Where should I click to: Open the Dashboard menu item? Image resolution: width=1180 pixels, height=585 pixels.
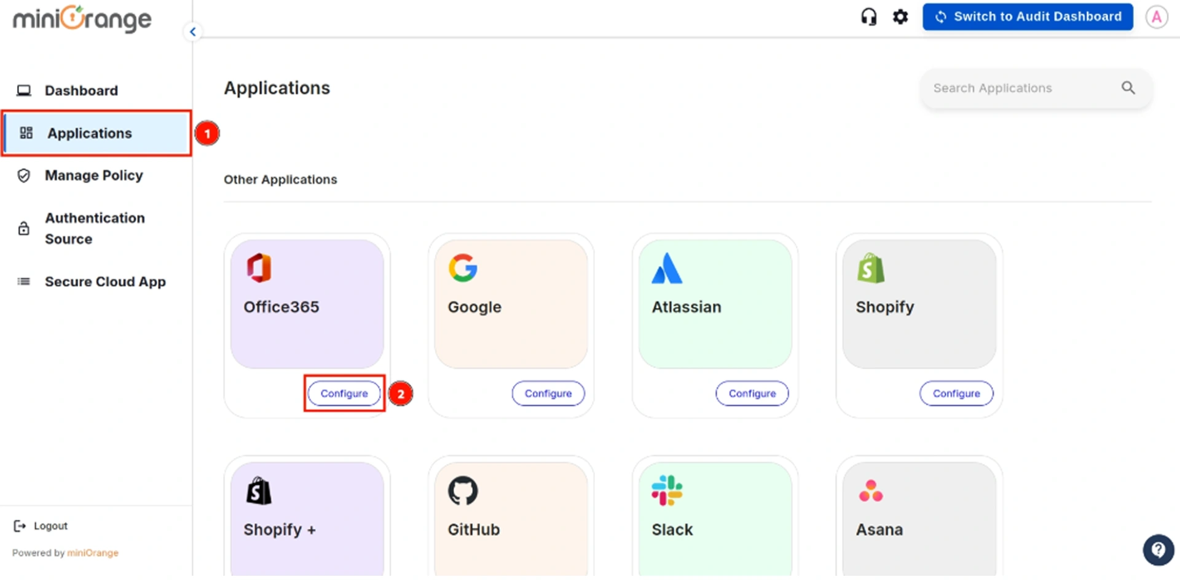[81, 90]
